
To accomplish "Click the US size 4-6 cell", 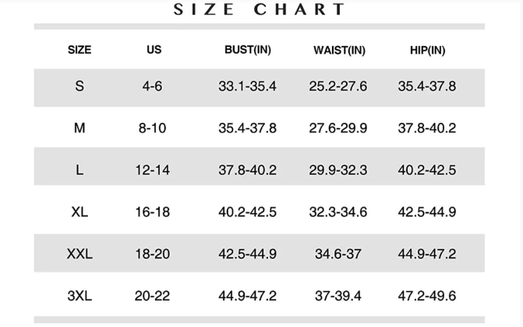I will point(152,87).
